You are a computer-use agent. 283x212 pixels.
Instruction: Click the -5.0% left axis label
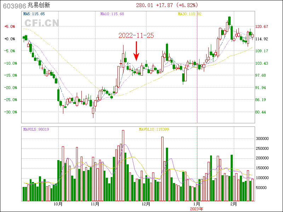click(x=10, y=51)
